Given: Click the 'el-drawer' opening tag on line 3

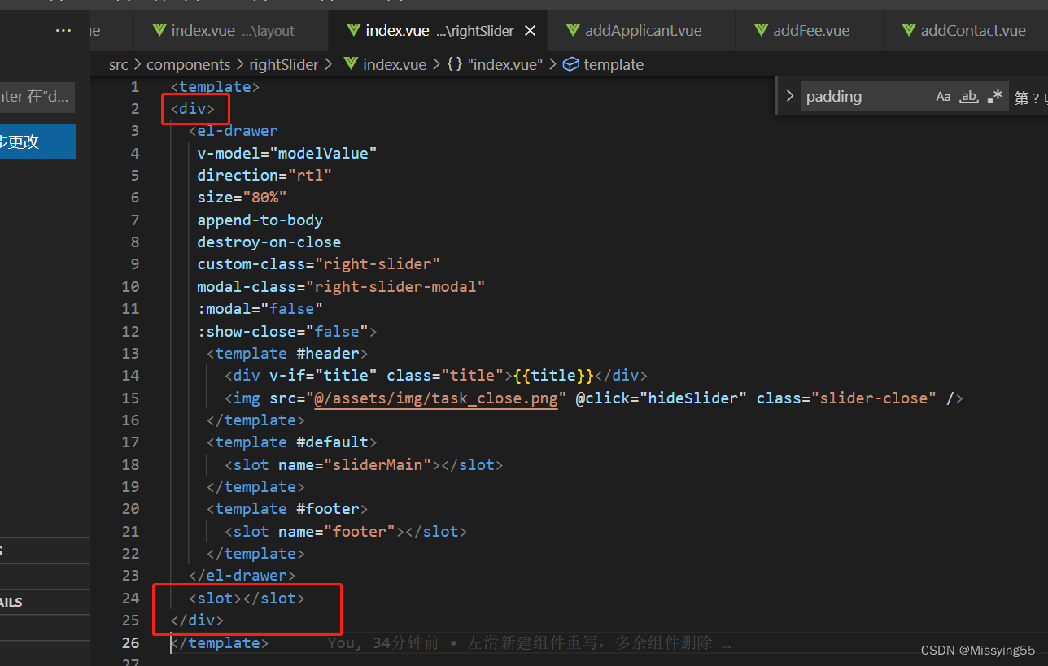Looking at the screenshot, I should (x=233, y=131).
